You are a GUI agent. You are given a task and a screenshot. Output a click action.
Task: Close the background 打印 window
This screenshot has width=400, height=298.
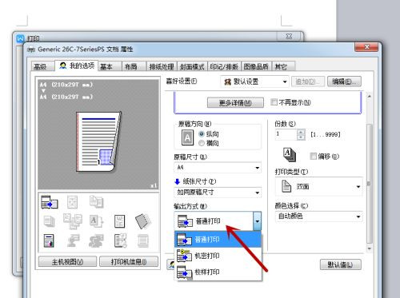coord(289,36)
